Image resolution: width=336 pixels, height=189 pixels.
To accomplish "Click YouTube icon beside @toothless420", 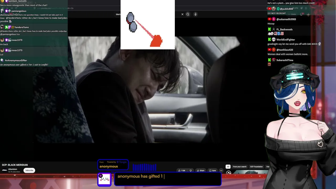I will (269, 50).
